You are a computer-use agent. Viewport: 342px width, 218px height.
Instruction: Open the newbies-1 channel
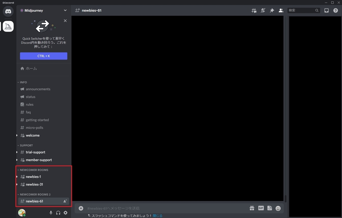point(44,176)
